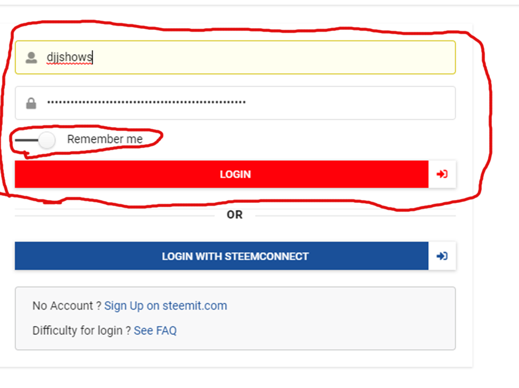
Task: Click the djjshows username text
Action: tap(70, 57)
